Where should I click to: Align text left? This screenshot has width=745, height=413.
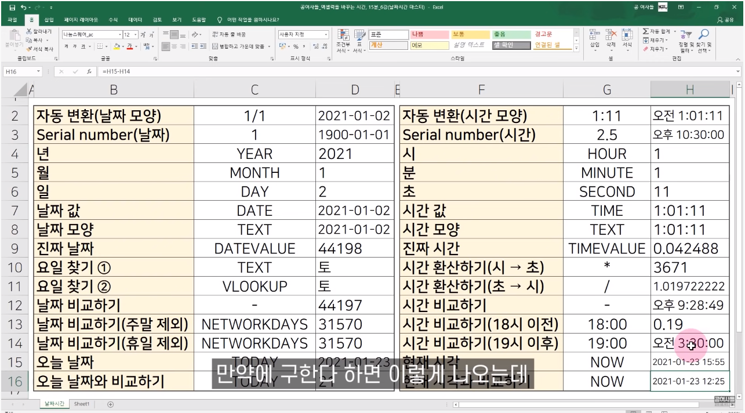point(165,46)
